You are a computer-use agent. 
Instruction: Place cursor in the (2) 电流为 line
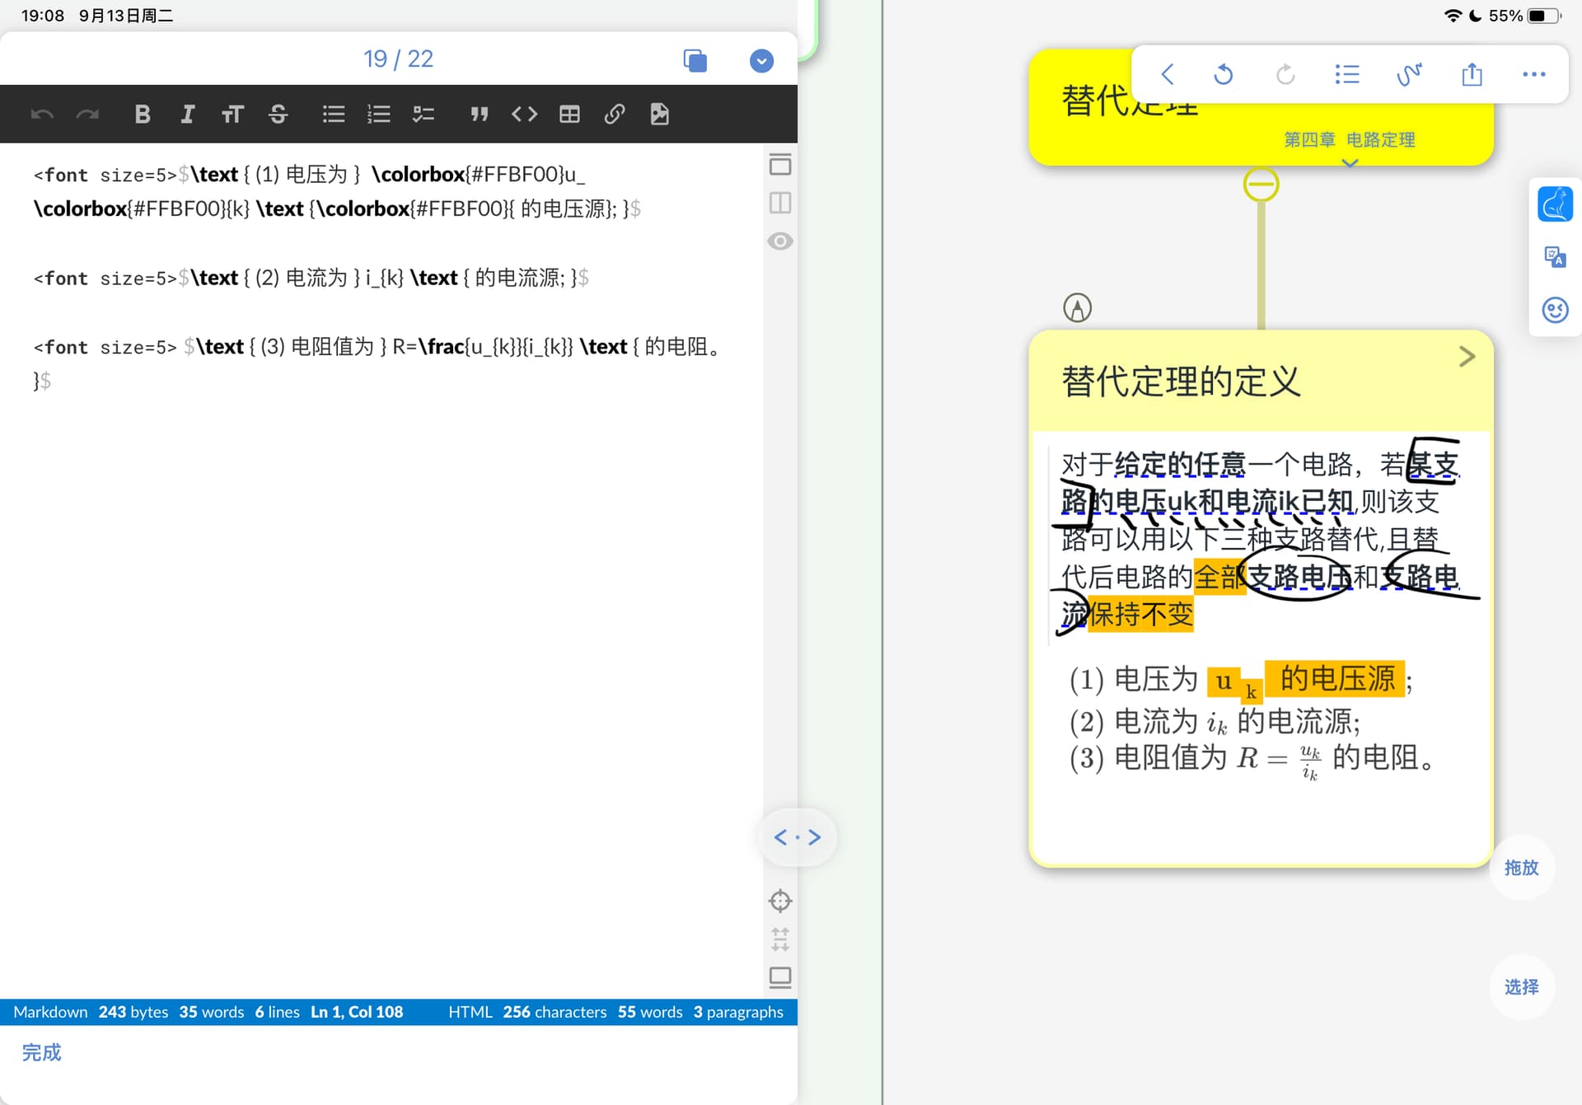(311, 278)
